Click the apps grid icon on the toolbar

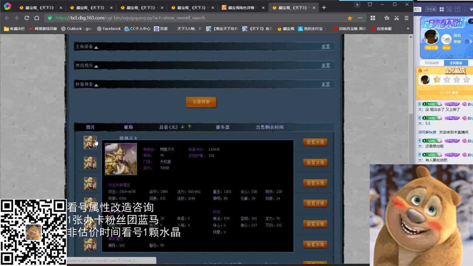pos(372,17)
